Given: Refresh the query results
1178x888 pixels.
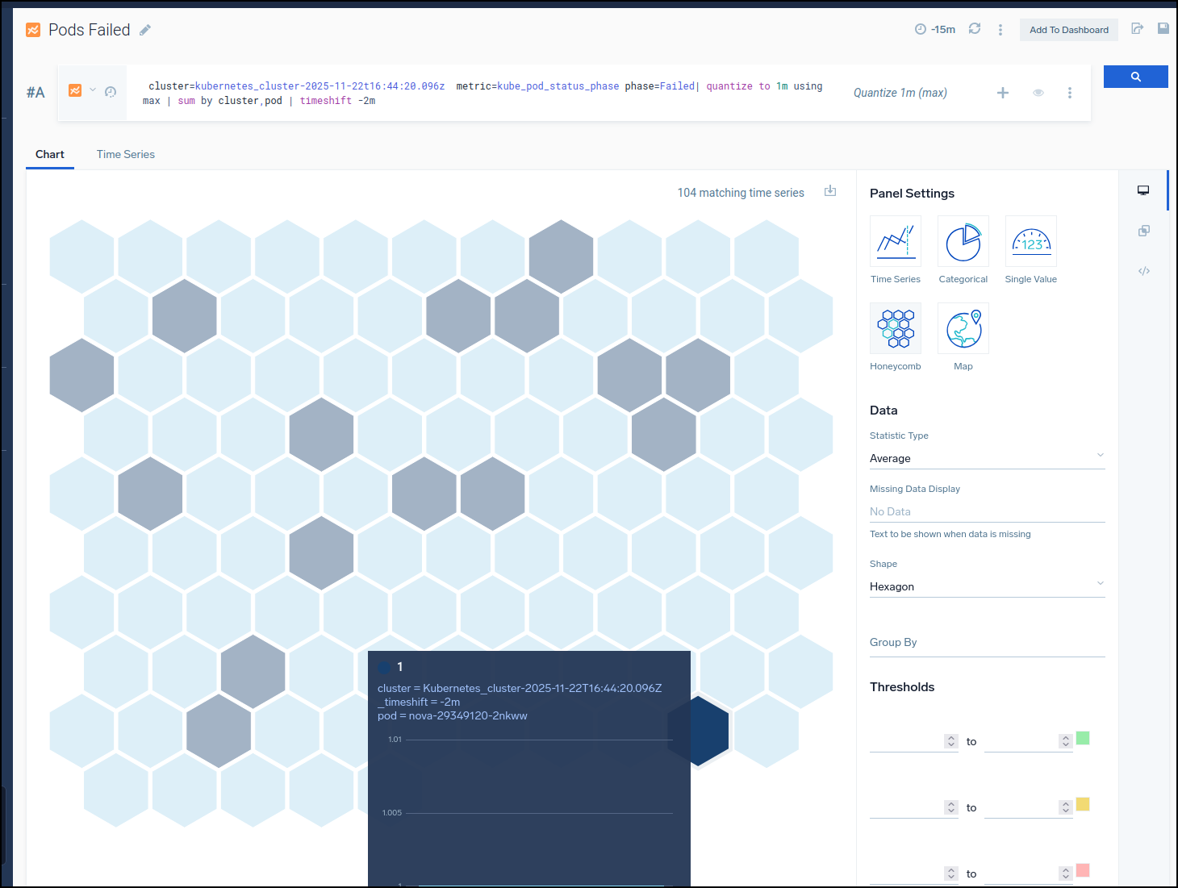Looking at the screenshot, I should (x=975, y=29).
